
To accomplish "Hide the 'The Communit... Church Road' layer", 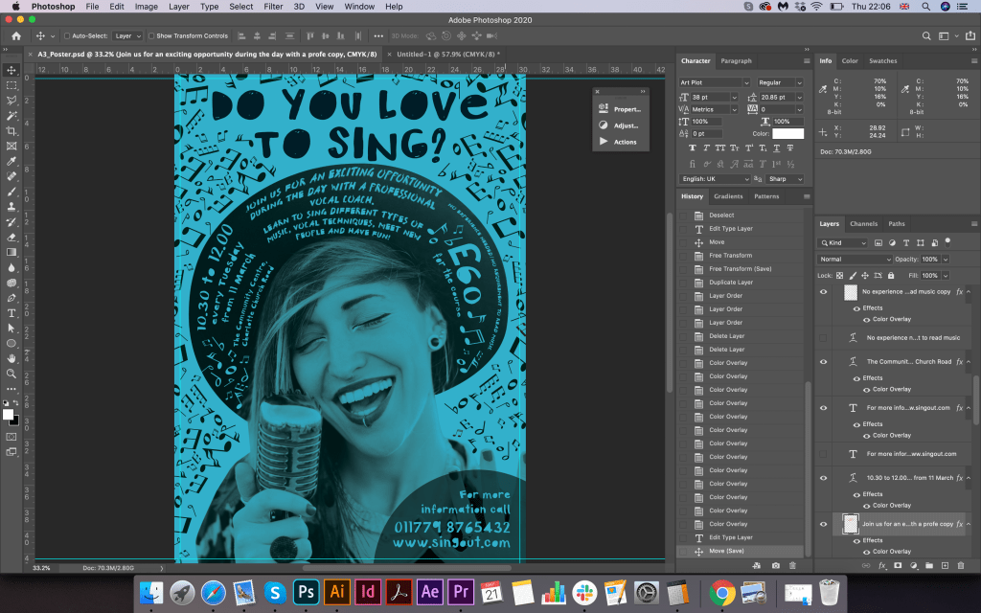I will pyautogui.click(x=823, y=362).
